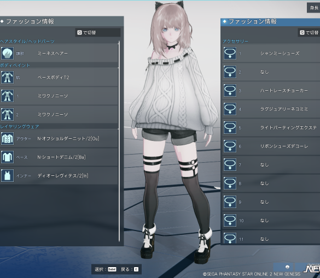Viewport: 320px width, 278px height.
Task: Select ライトパーティングエクステ accessory
Action: click(271, 127)
